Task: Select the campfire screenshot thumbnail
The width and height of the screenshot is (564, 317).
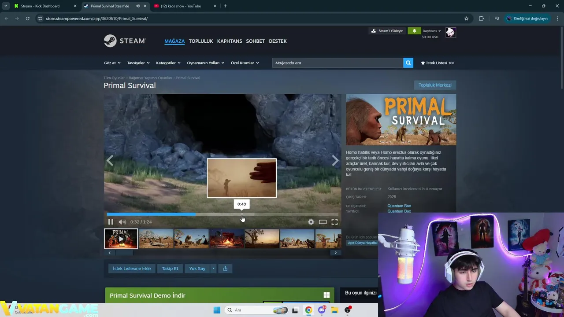Action: [x=227, y=239]
